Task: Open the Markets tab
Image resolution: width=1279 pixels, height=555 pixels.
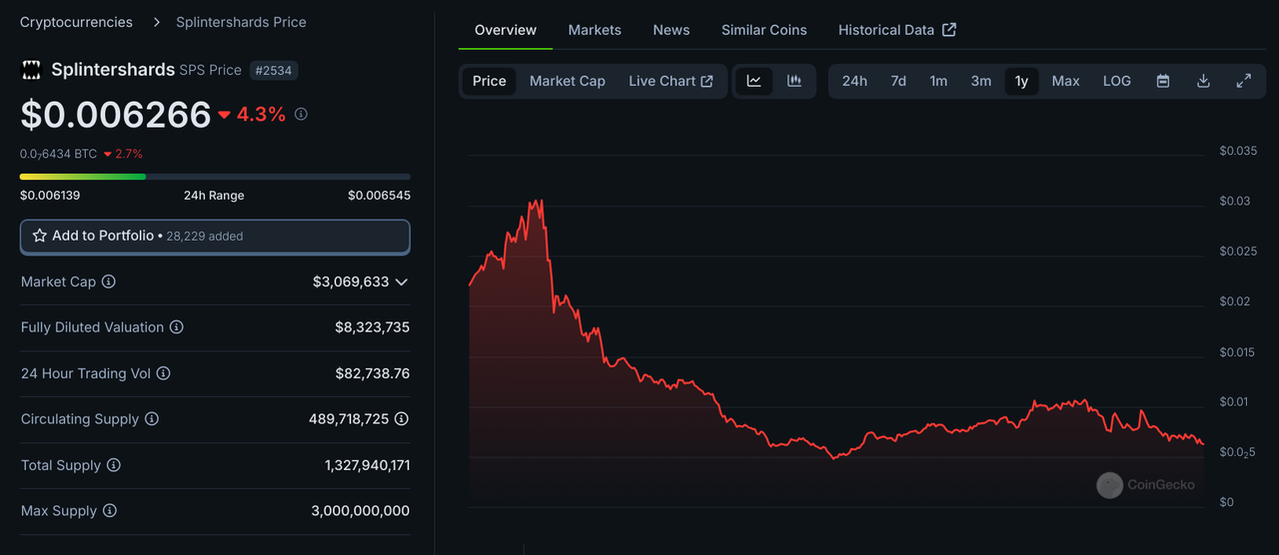Action: pyautogui.click(x=595, y=30)
